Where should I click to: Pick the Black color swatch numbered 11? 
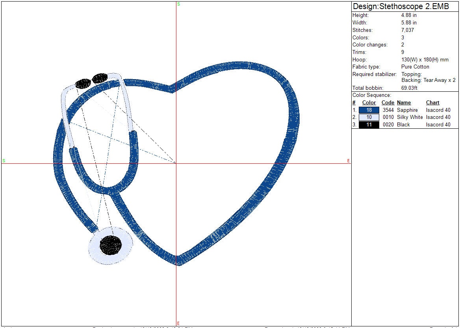(369, 125)
